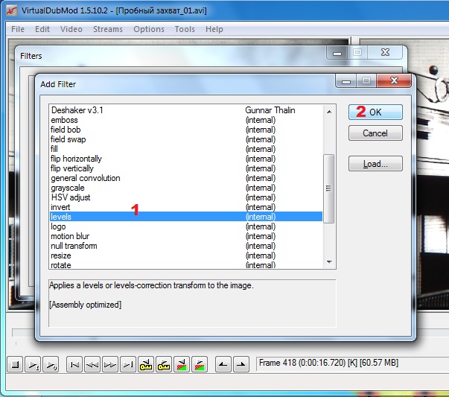Jump to the start of the video
Image resolution: width=449 pixels, height=397 pixels.
(74, 364)
